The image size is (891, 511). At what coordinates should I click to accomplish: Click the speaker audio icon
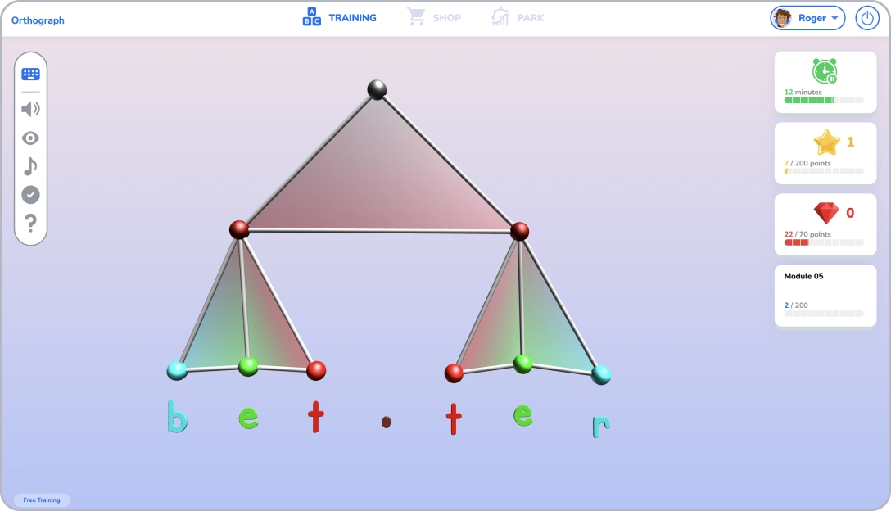pyautogui.click(x=30, y=108)
